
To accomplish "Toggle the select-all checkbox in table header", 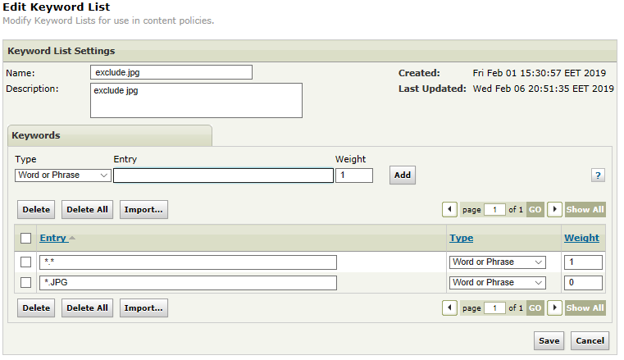I will 26,239.
